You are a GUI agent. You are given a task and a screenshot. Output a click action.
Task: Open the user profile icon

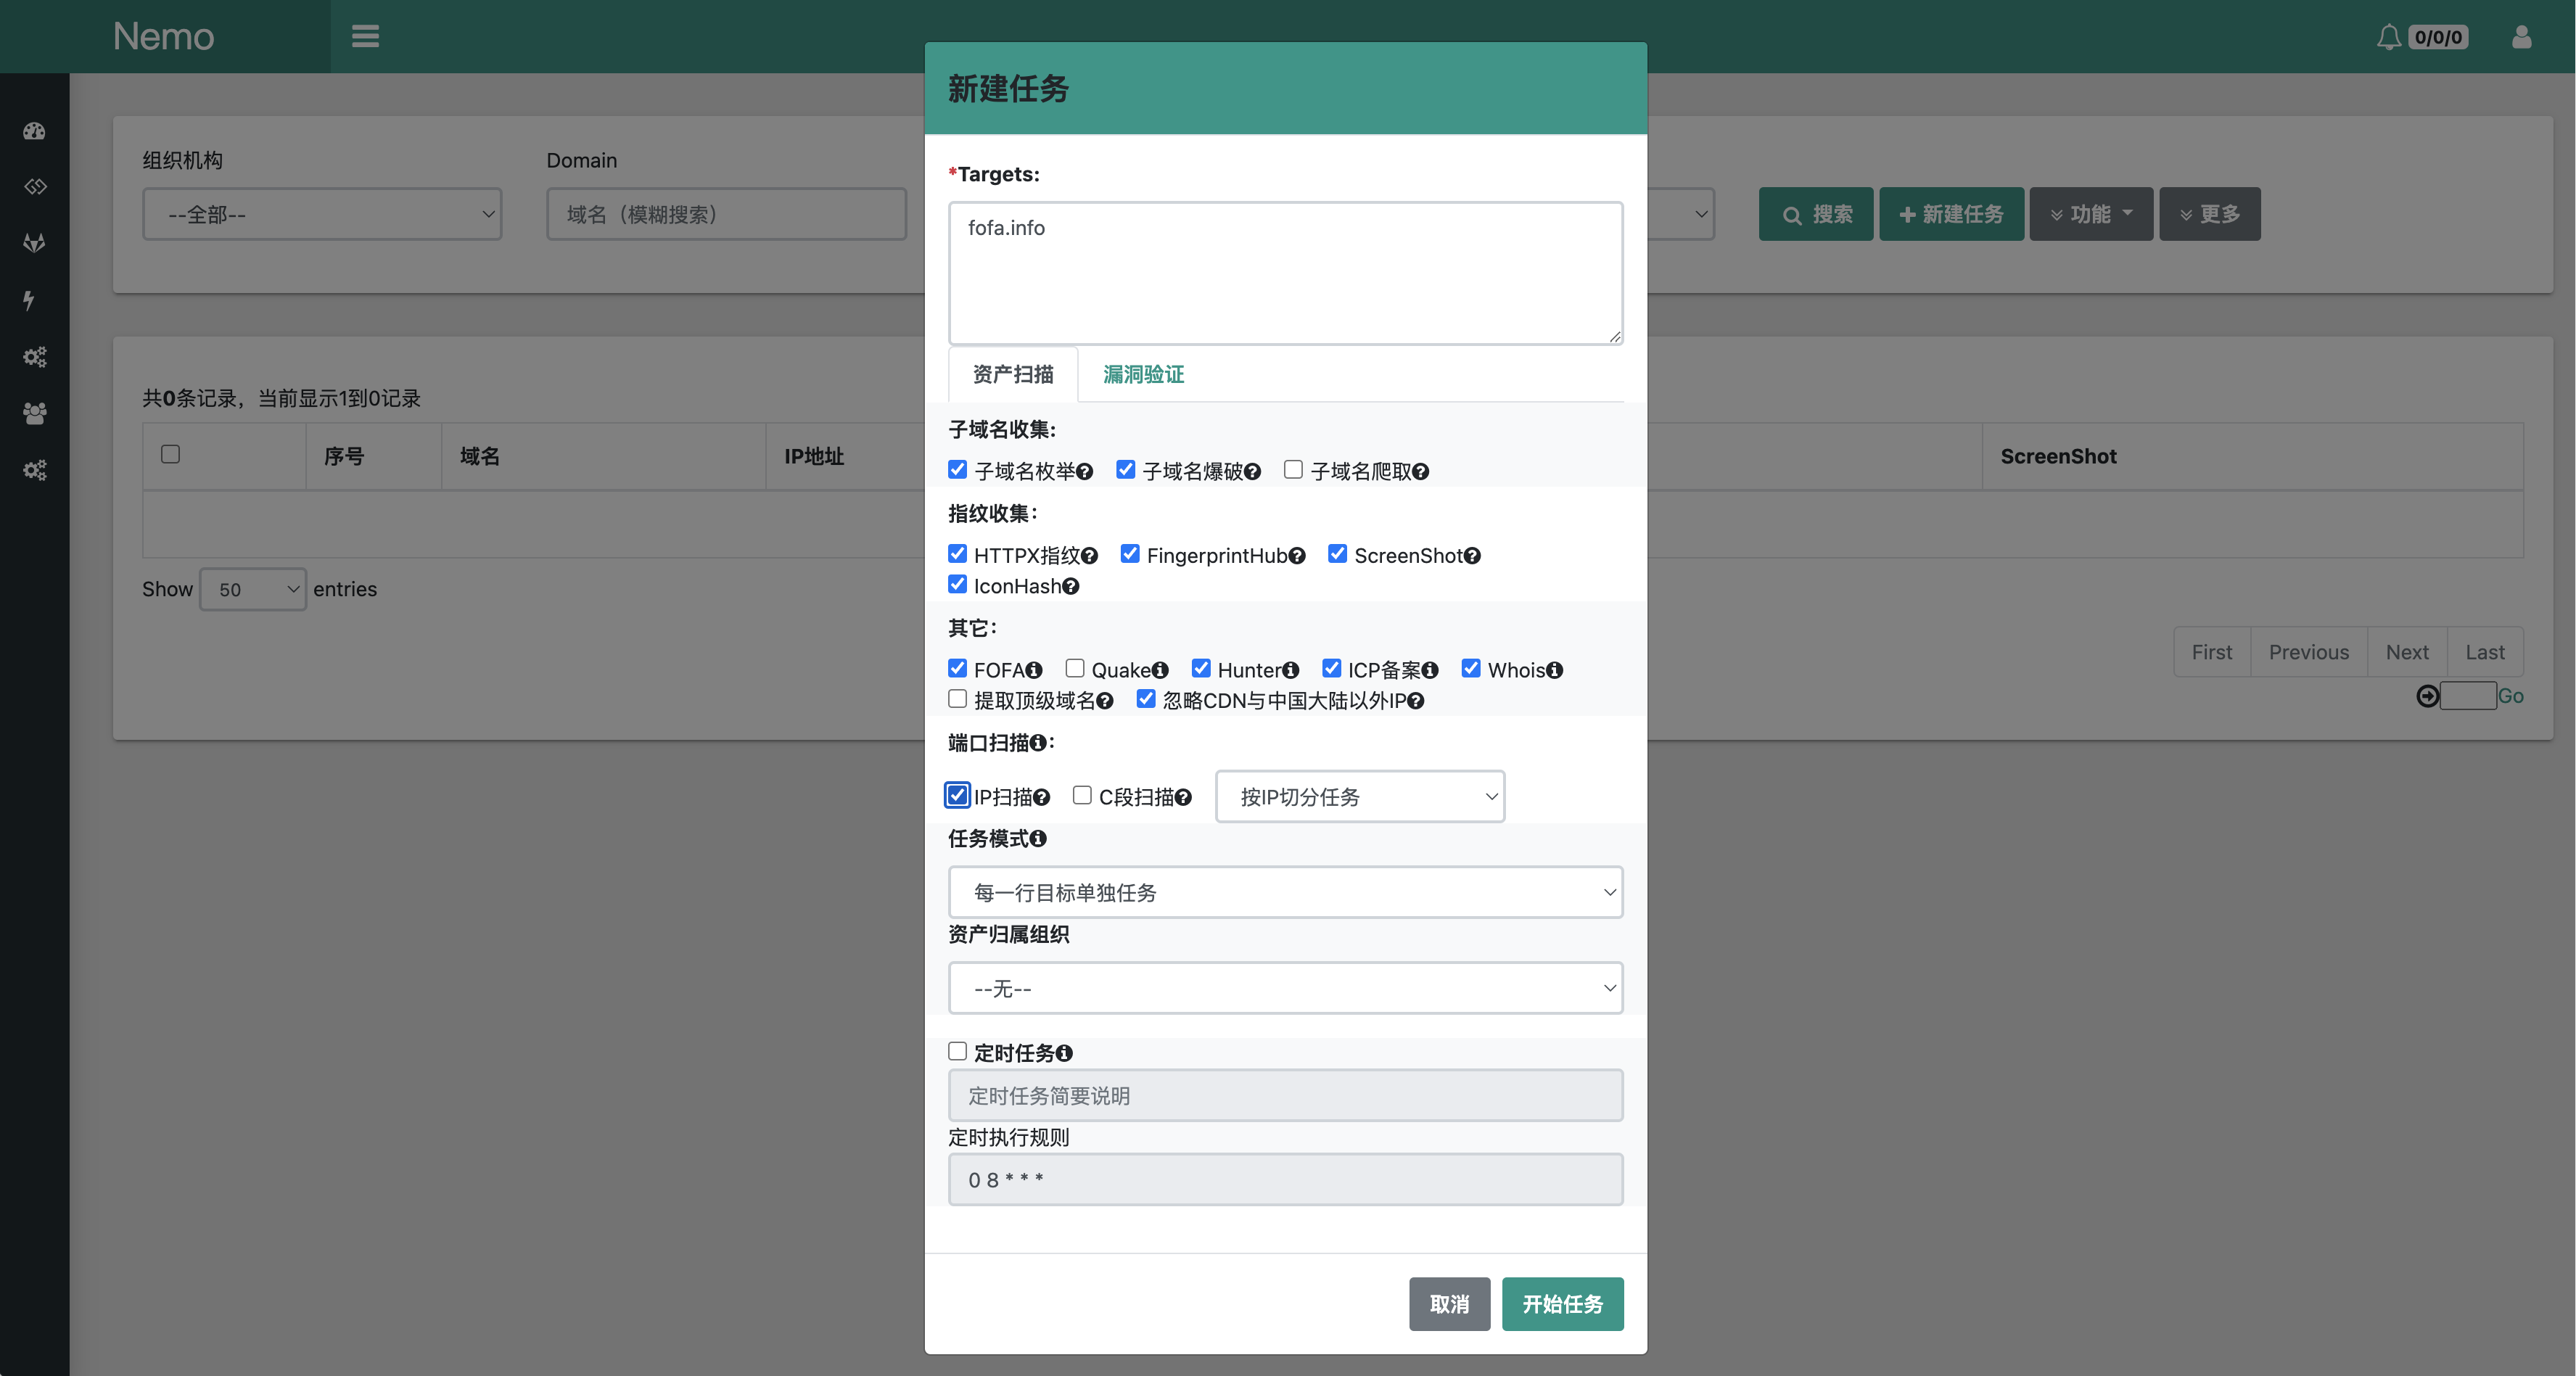pos(2521,37)
